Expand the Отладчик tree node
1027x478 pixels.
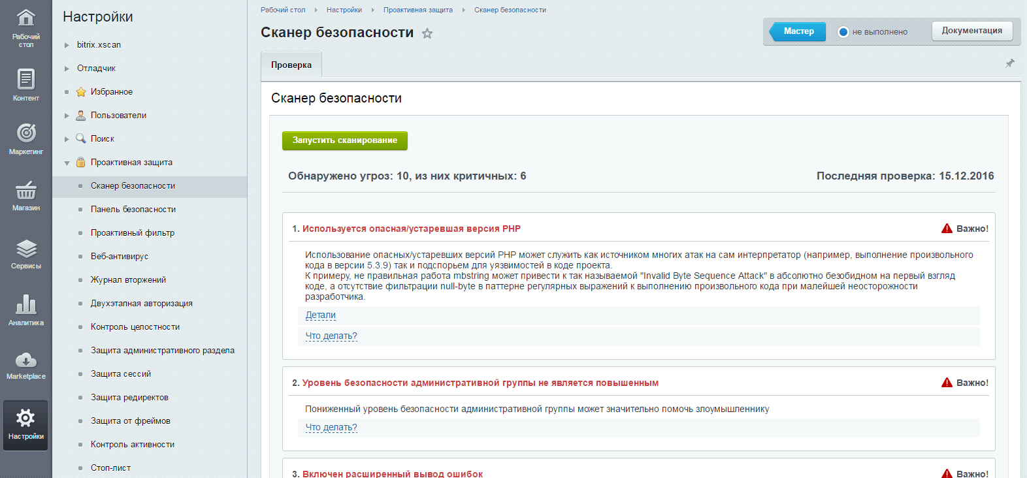67,69
